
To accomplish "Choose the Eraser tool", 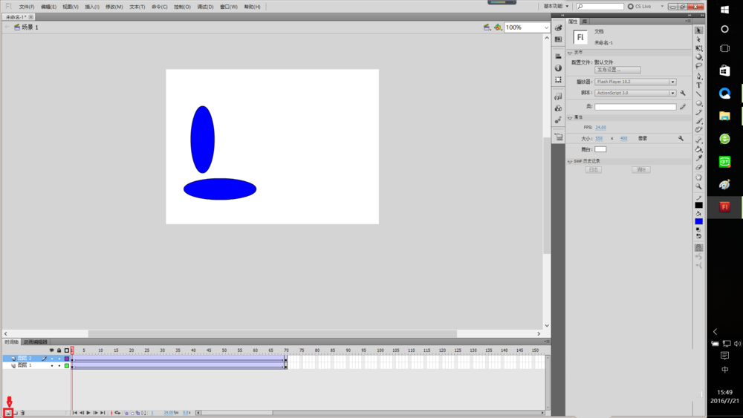I will [x=698, y=168].
